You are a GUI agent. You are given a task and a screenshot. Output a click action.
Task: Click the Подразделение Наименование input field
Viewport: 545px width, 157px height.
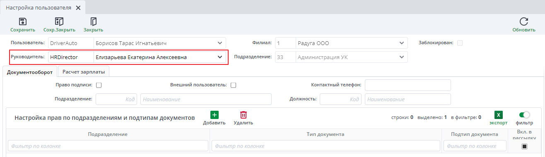pos(206,99)
